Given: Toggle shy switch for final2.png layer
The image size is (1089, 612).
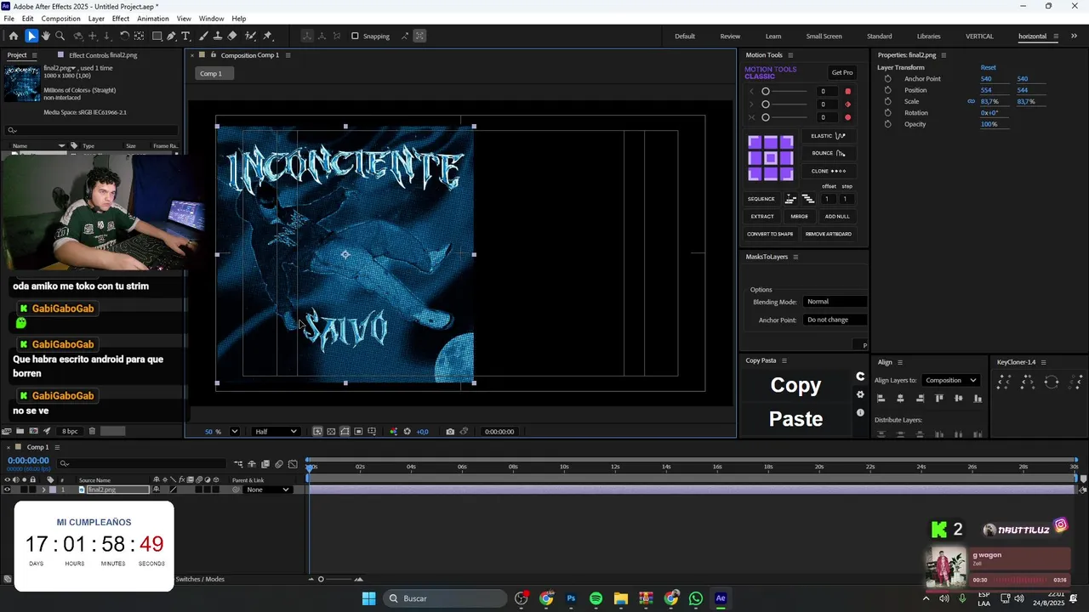Looking at the screenshot, I should (156, 490).
